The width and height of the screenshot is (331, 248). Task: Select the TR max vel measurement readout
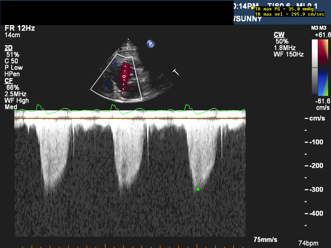click(289, 14)
